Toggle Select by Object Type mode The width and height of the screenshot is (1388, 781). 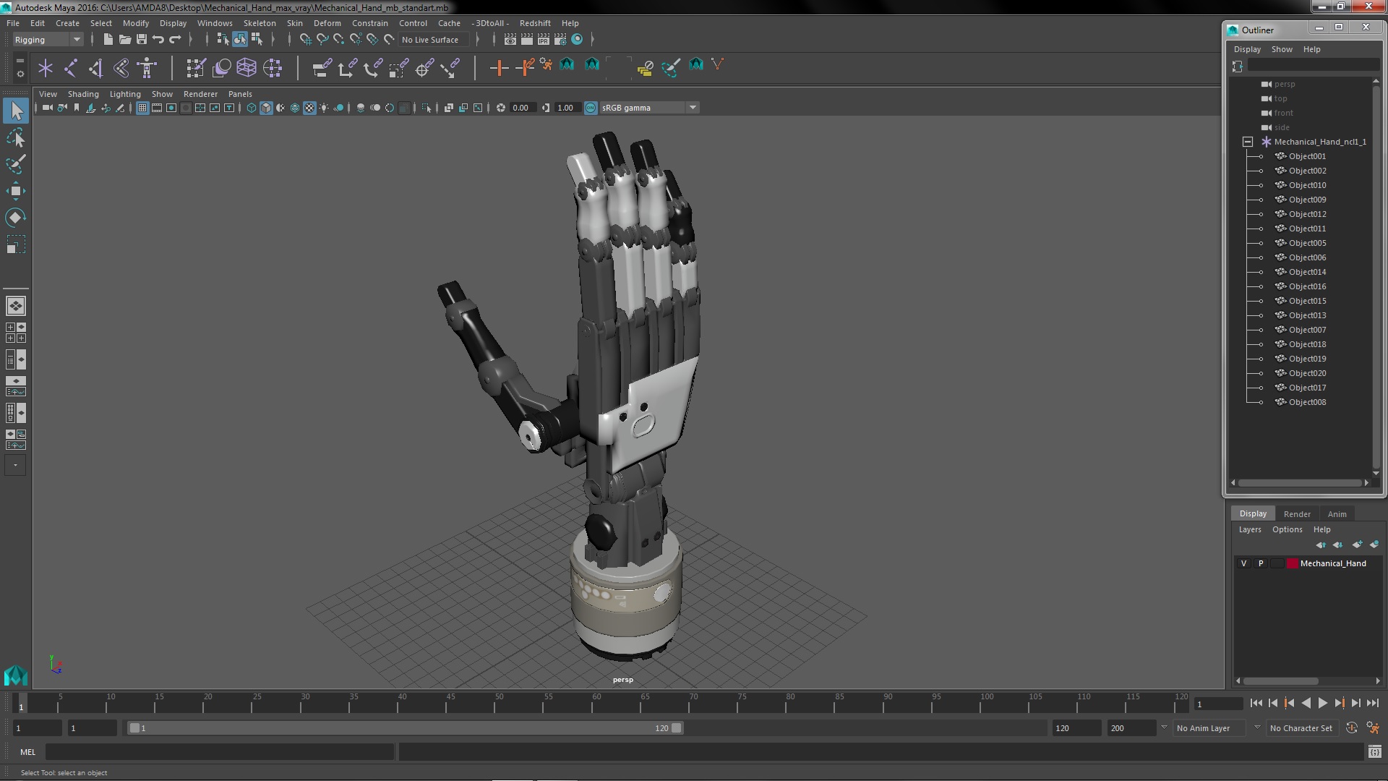pyautogui.click(x=240, y=39)
